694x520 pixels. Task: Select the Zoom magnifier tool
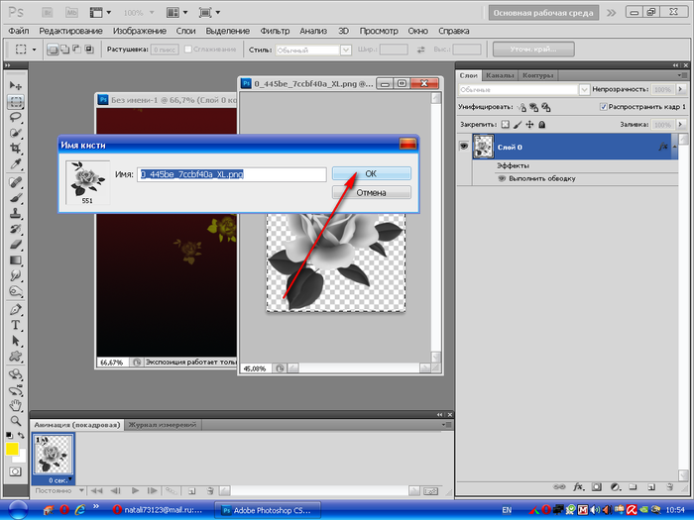(x=16, y=419)
